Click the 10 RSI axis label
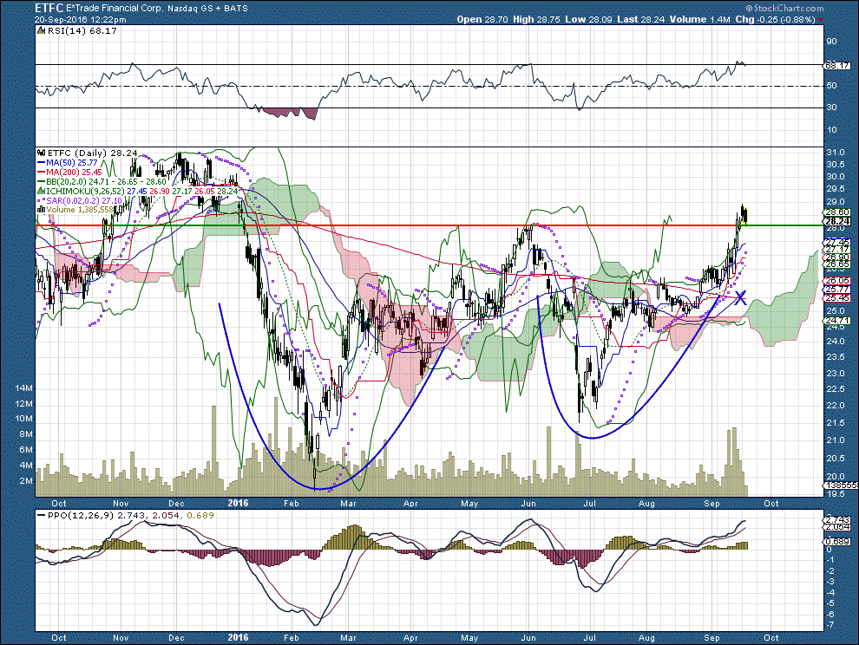This screenshot has height=645, width=859. coord(831,130)
